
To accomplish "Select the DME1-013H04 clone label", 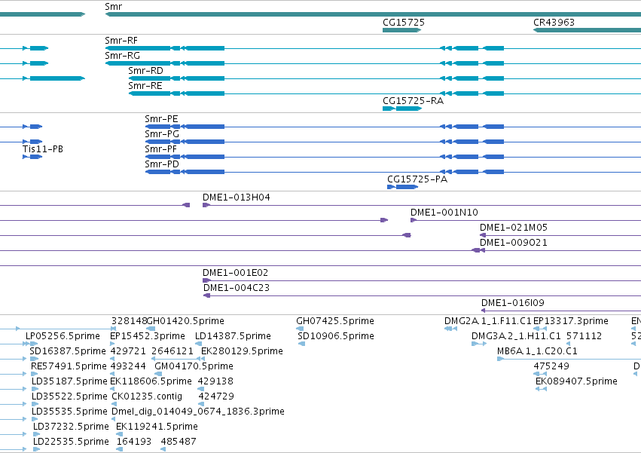I will [237, 197].
